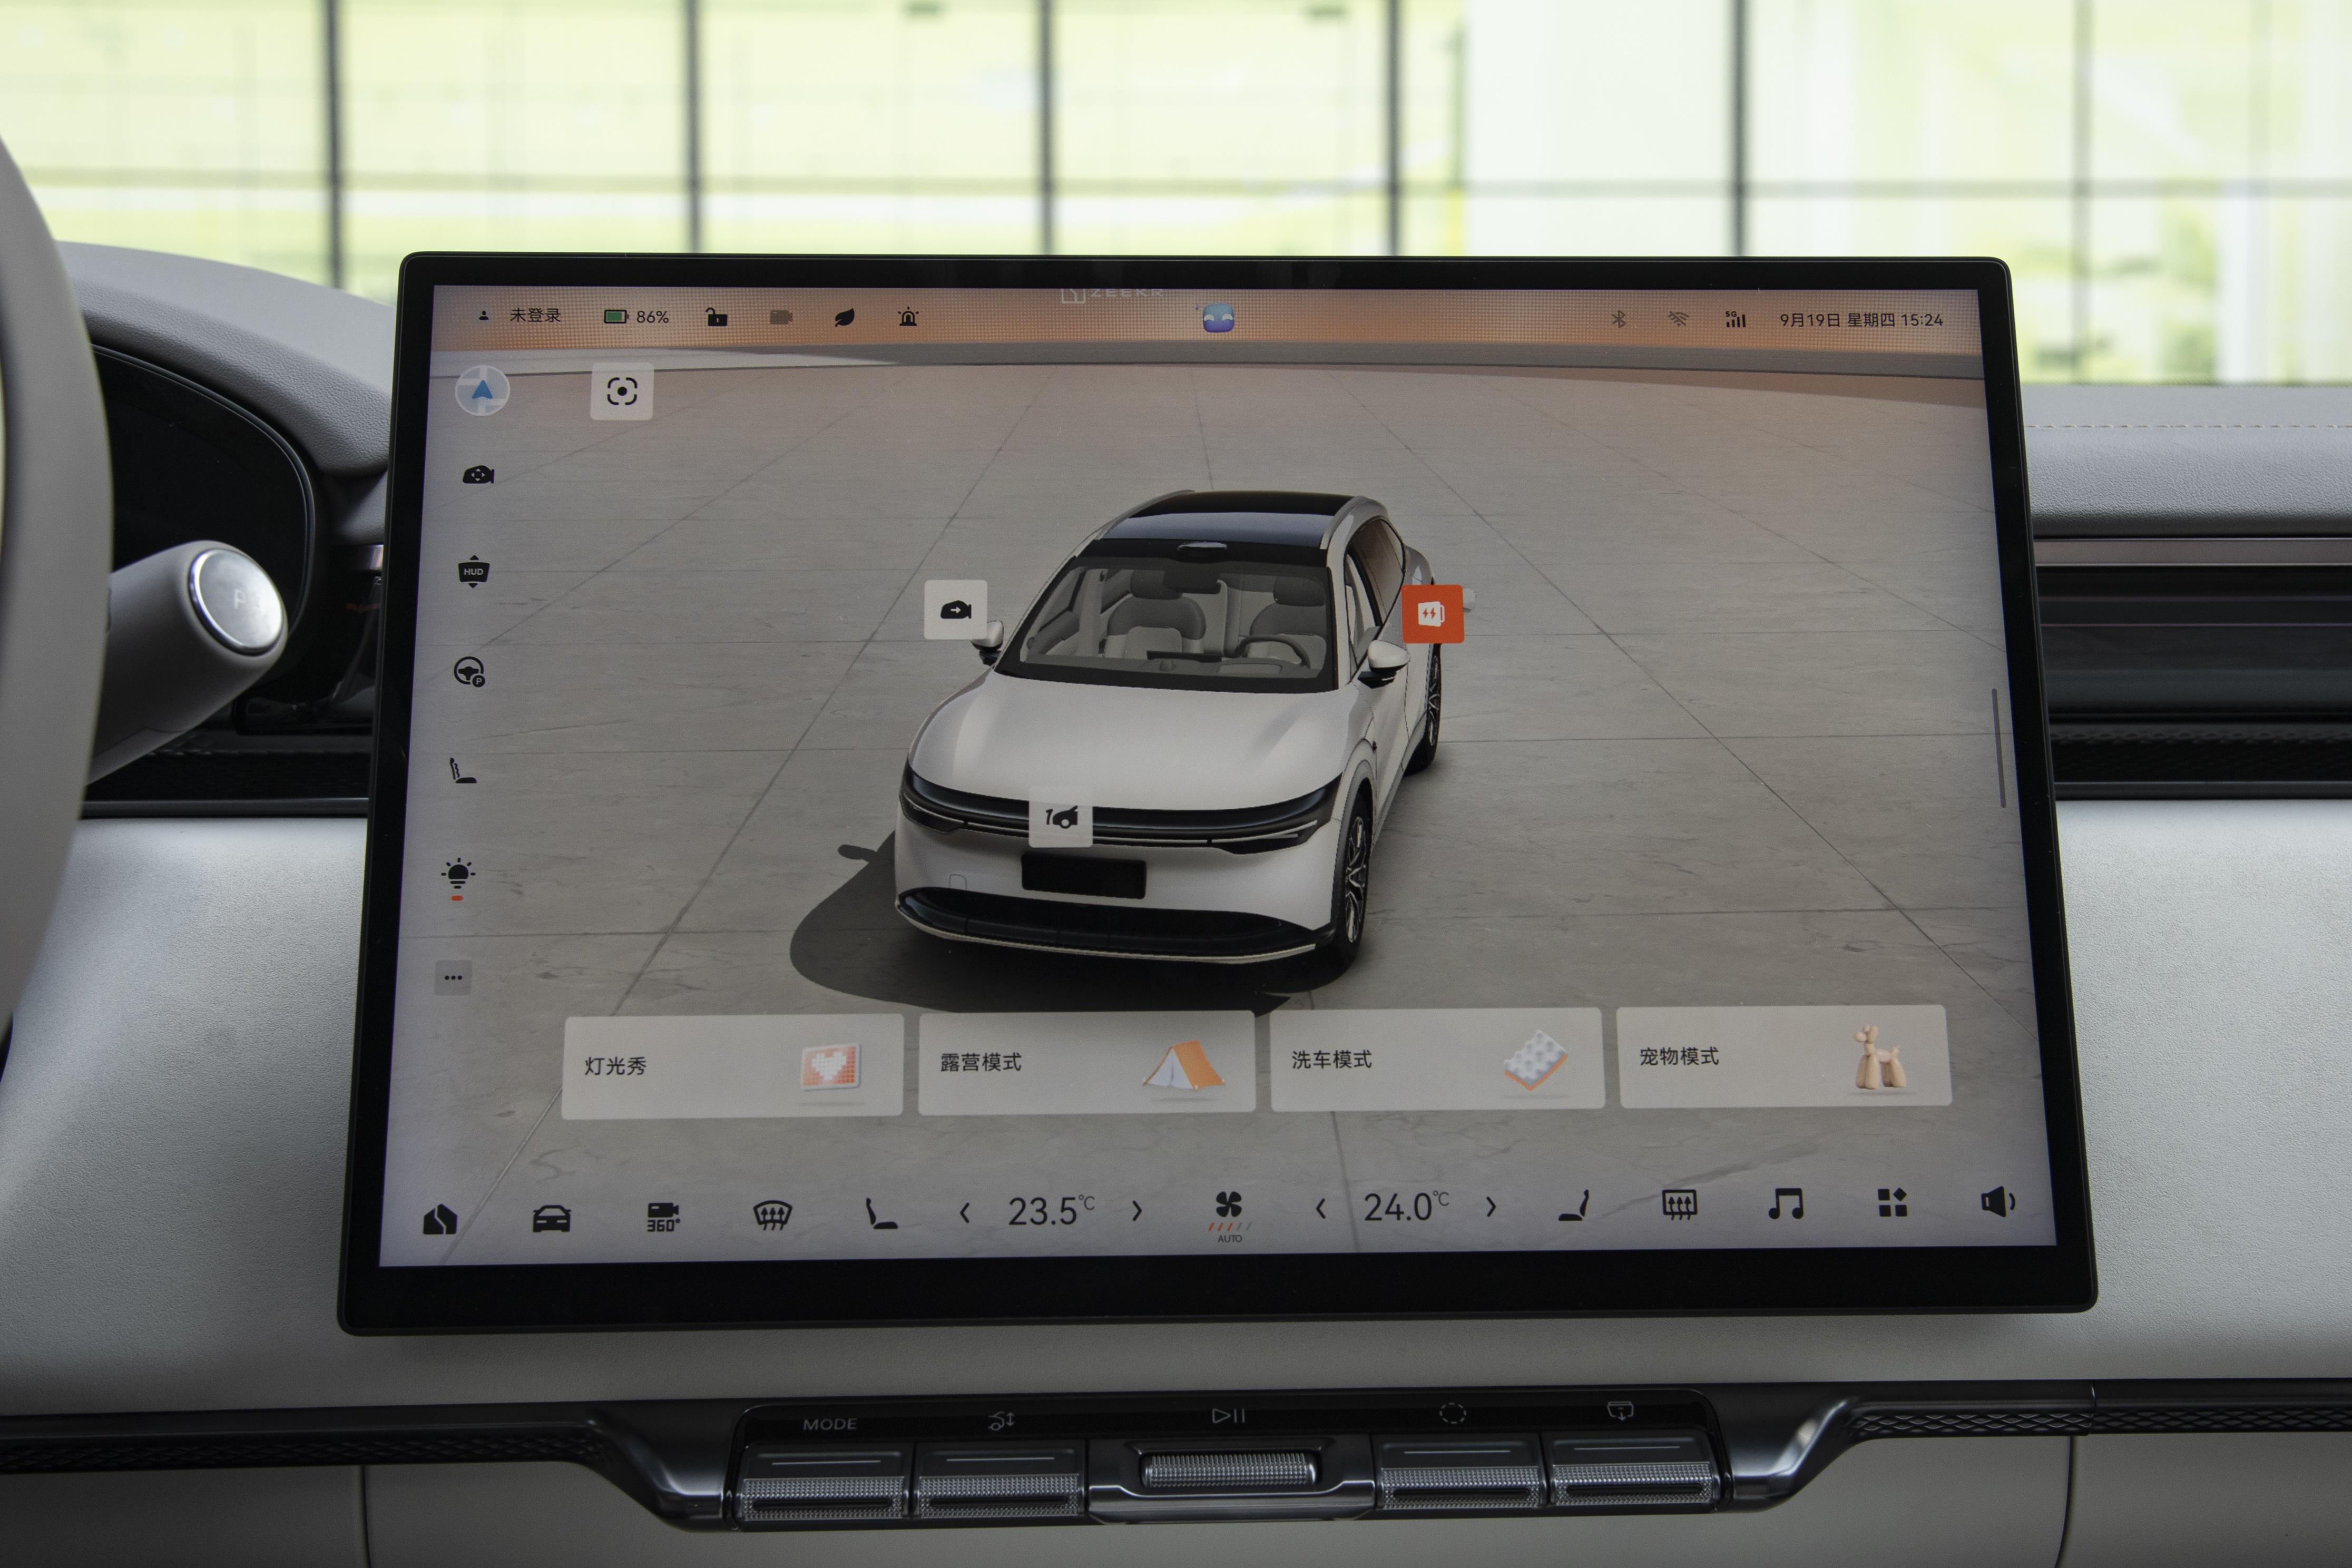Check the 86% battery indicator
The image size is (2352, 1568).
pos(636,316)
